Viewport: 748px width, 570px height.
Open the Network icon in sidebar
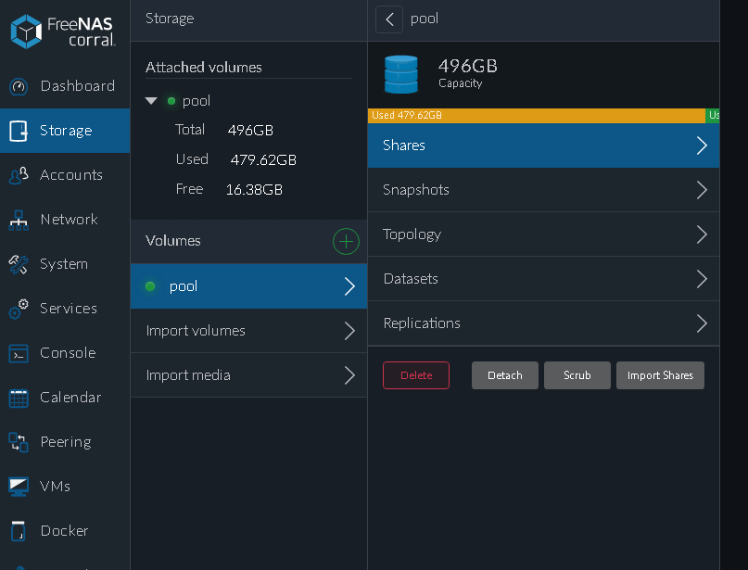pos(19,220)
